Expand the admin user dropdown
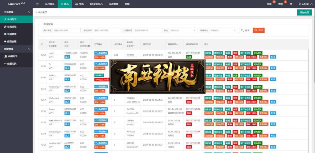 pyautogui.click(x=305, y=4)
